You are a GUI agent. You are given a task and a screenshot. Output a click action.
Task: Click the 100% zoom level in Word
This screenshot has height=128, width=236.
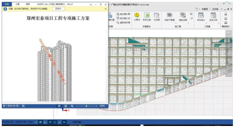click(x=102, y=106)
